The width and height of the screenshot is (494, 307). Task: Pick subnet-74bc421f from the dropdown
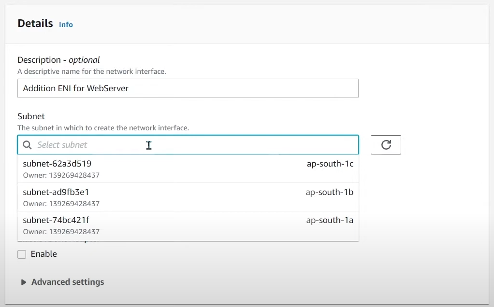click(x=56, y=221)
